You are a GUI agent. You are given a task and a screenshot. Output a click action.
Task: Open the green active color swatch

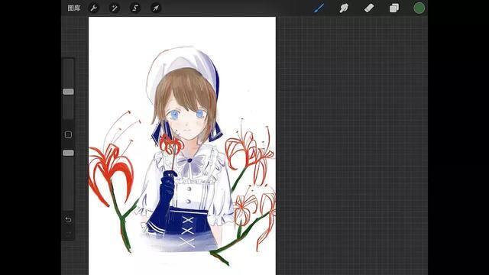tap(419, 8)
